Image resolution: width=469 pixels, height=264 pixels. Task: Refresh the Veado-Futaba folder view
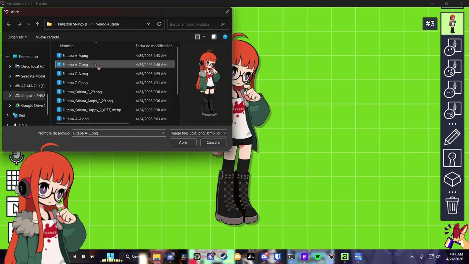(159, 24)
